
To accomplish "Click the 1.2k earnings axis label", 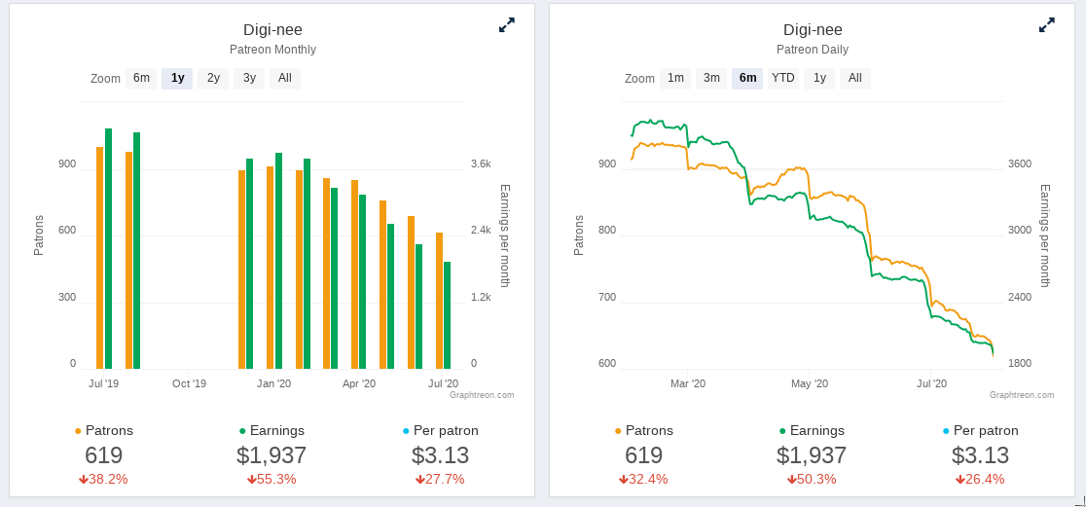I will coord(481,297).
